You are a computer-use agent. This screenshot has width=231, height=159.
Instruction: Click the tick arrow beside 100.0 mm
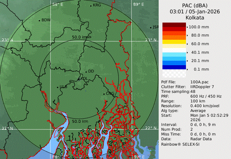pyautogui.click(x=187, y=27)
